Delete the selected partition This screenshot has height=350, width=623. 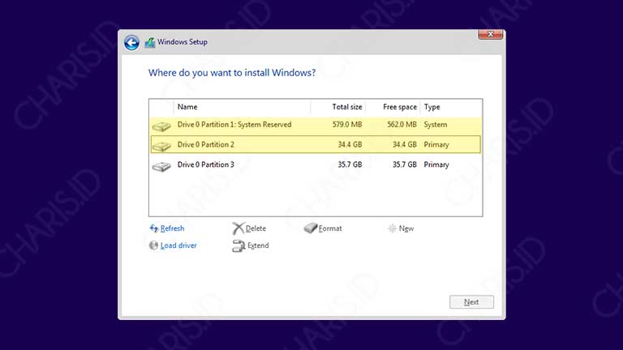(x=256, y=228)
